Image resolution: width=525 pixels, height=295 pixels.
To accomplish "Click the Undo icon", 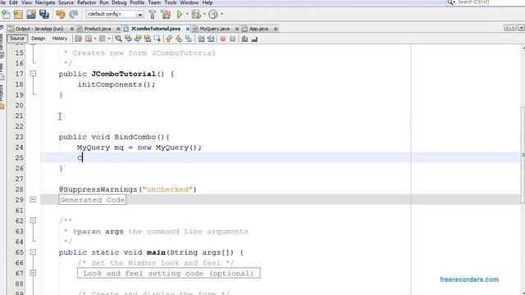I will 61,15.
